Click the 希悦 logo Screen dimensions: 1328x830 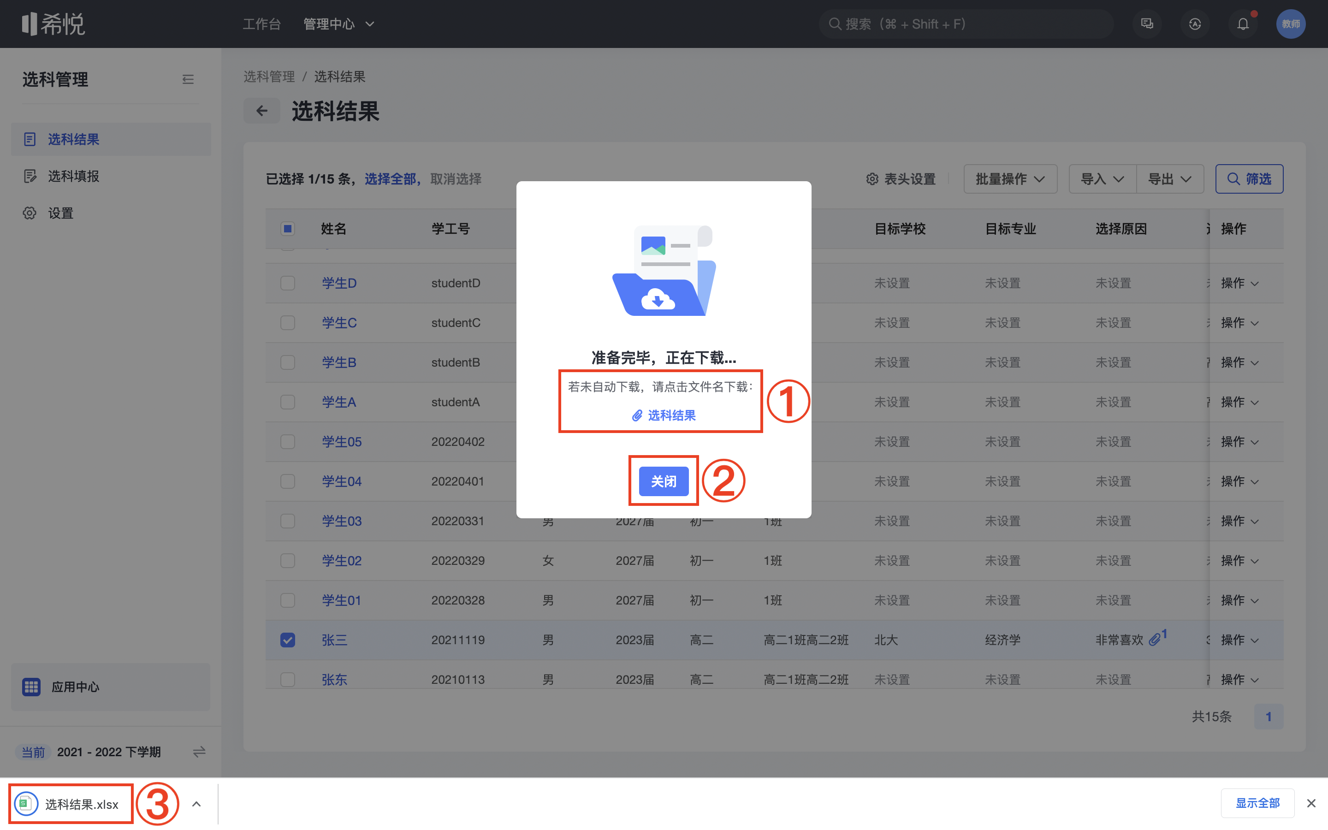pyautogui.click(x=53, y=24)
